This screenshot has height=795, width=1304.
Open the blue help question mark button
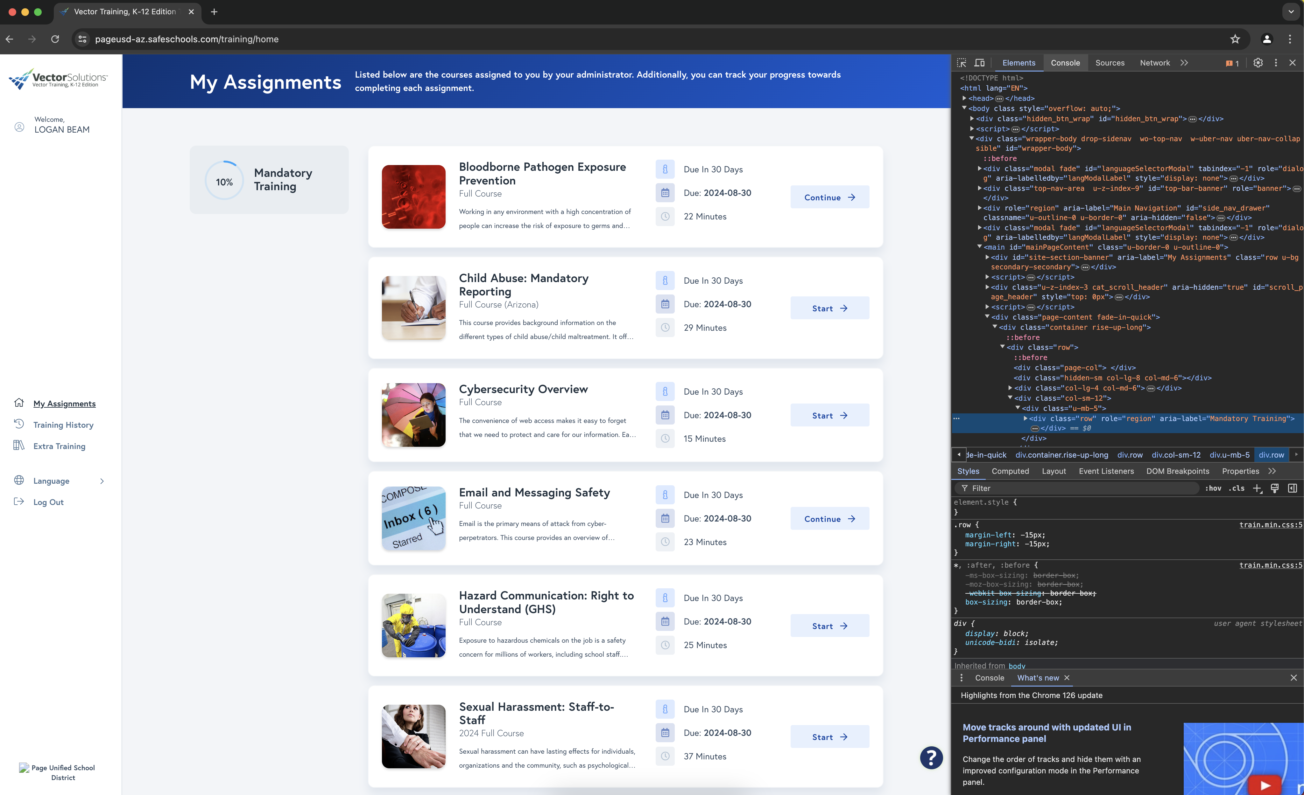point(931,757)
